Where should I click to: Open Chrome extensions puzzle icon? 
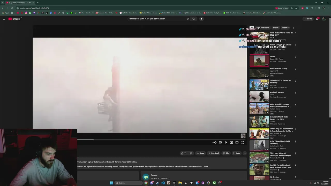point(312,8)
